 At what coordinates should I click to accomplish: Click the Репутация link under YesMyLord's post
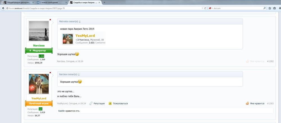[x=99, y=103]
